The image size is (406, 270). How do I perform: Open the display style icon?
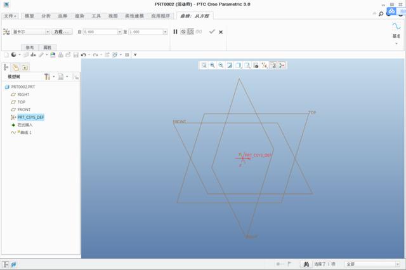239,65
